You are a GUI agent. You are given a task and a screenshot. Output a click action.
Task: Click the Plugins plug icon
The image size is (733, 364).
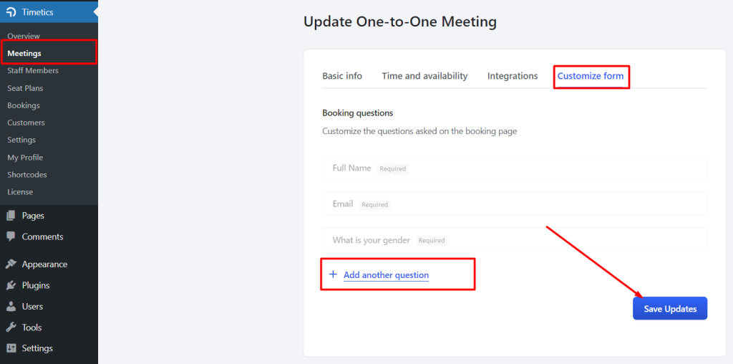click(11, 285)
